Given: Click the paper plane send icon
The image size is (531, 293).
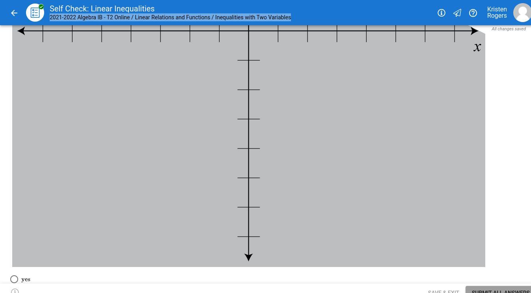Looking at the screenshot, I should click(x=457, y=13).
